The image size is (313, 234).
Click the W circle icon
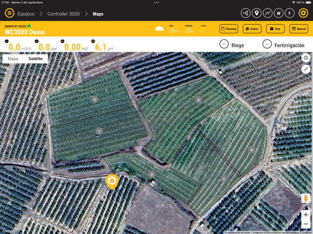point(278,14)
